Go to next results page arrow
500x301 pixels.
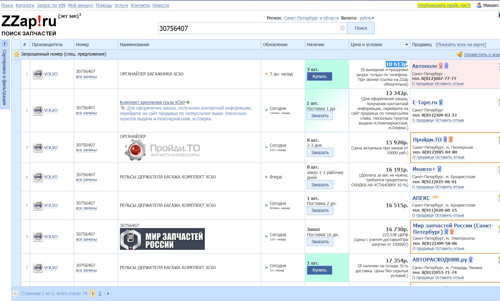point(108,293)
